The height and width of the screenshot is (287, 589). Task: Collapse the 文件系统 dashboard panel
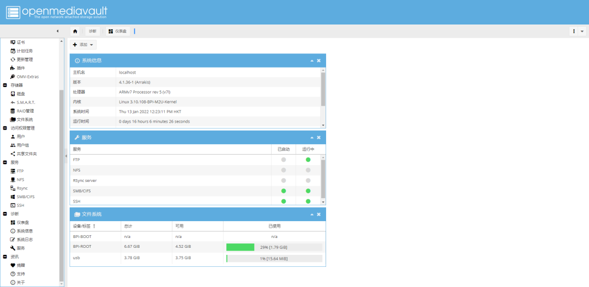312,214
